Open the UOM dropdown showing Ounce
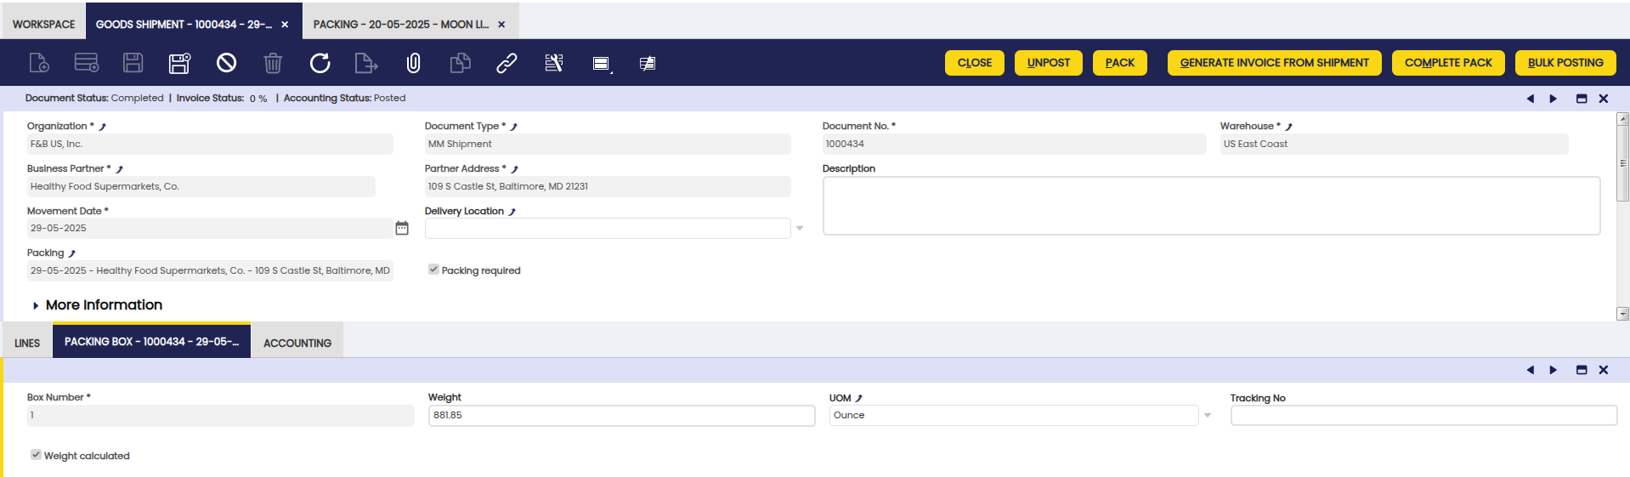Viewport: 1630px width, 477px height. point(1207,416)
